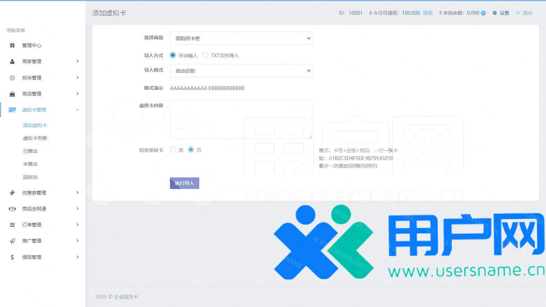546x307 pixels.
Task: Click the 商品全网通 handshake icon
Action: coord(12,209)
